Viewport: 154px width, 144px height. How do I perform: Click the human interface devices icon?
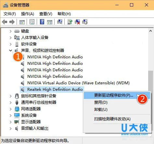(x=17, y=38)
